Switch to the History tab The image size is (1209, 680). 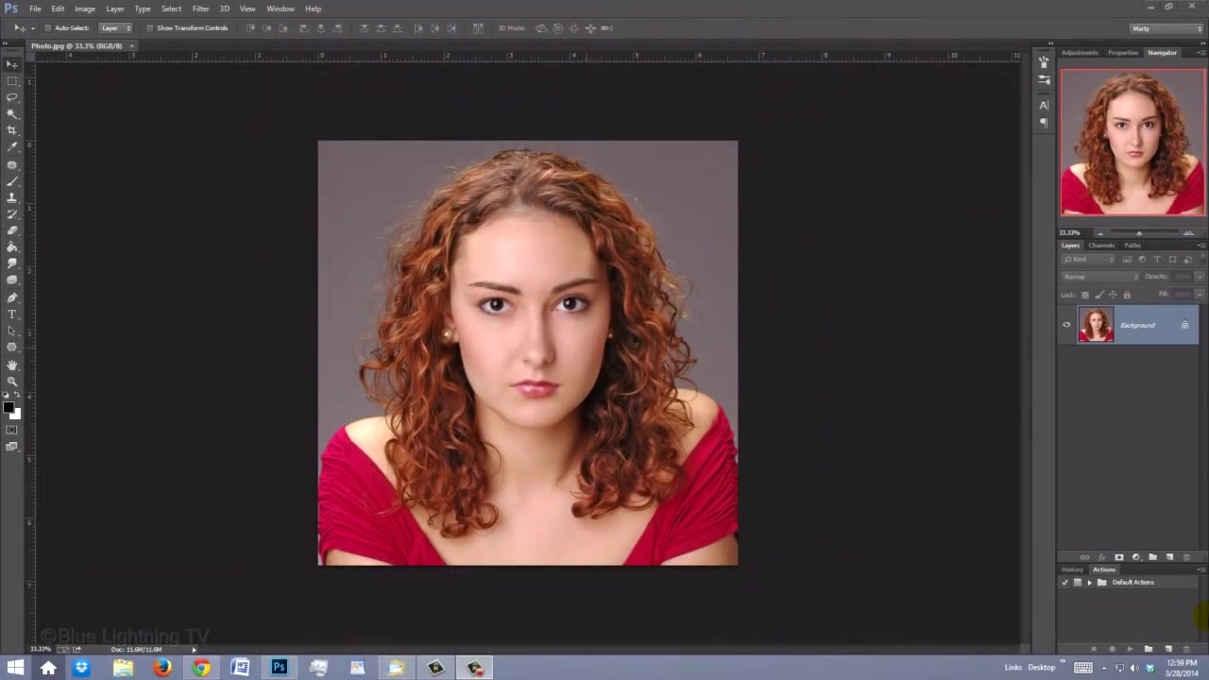[x=1072, y=569]
